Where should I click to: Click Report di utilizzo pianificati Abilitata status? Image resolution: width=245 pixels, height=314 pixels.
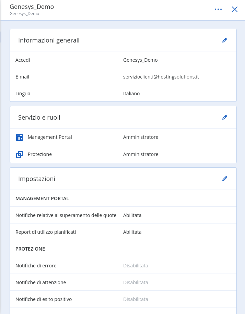(132, 232)
